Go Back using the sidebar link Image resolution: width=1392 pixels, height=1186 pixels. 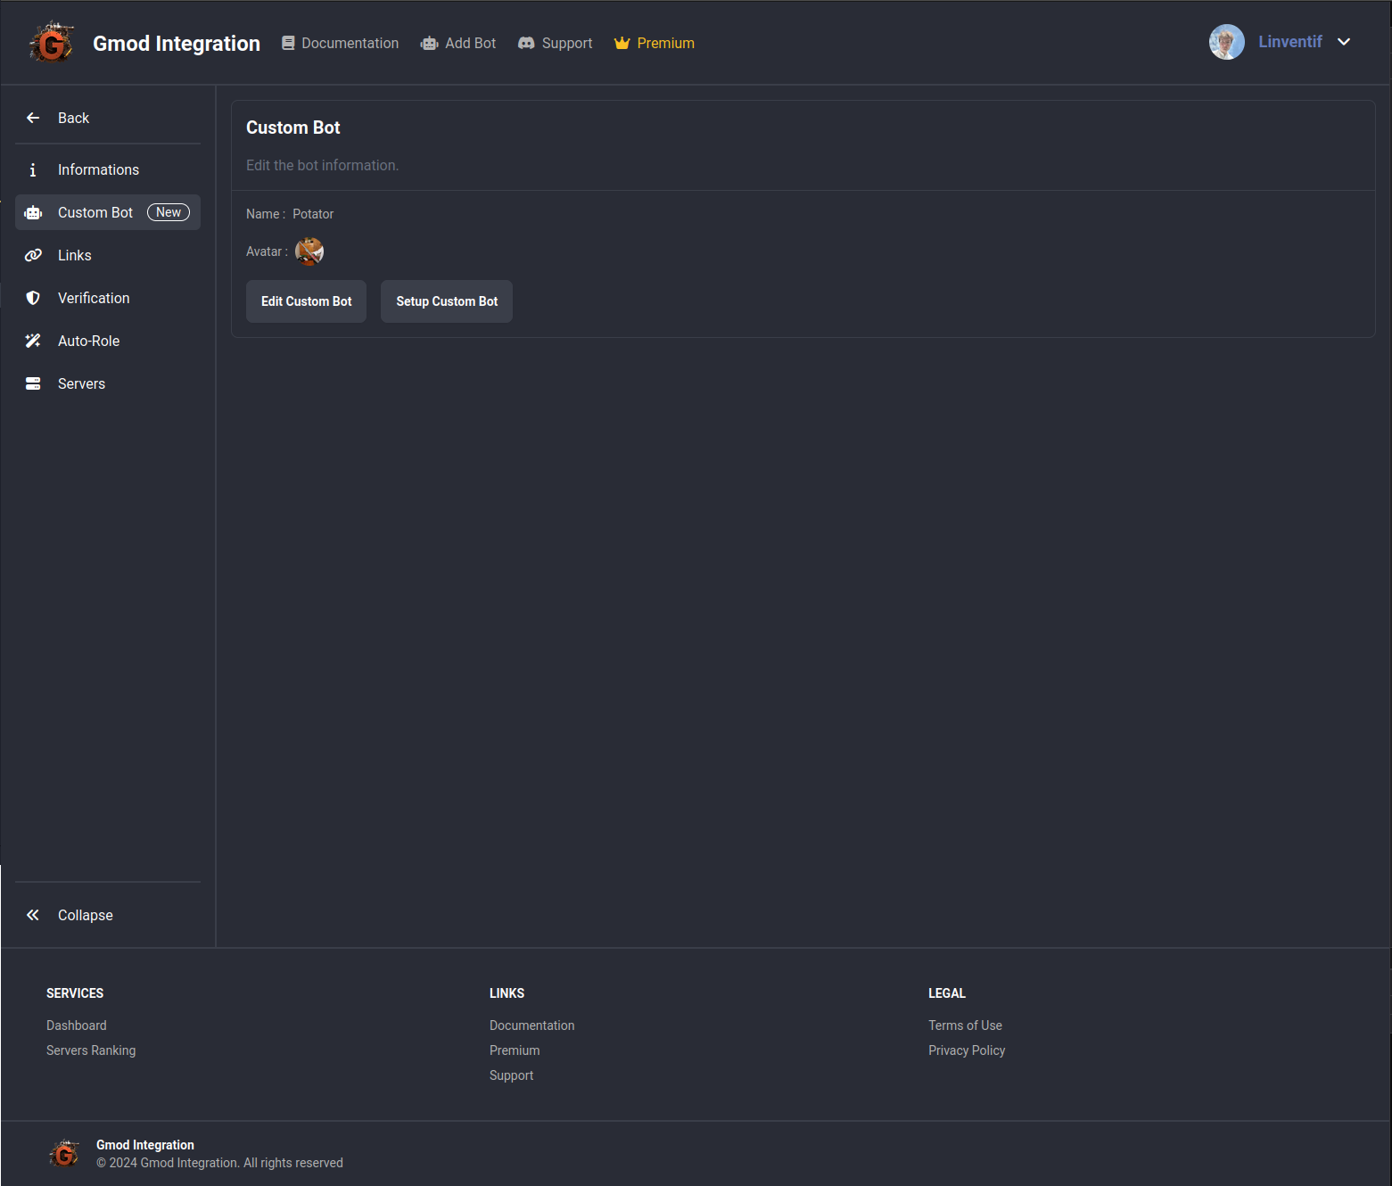point(108,118)
